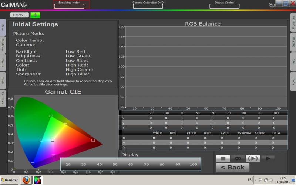Click the 100W column header in gamut table
Screen dimensions: 296x185
coord(276,133)
